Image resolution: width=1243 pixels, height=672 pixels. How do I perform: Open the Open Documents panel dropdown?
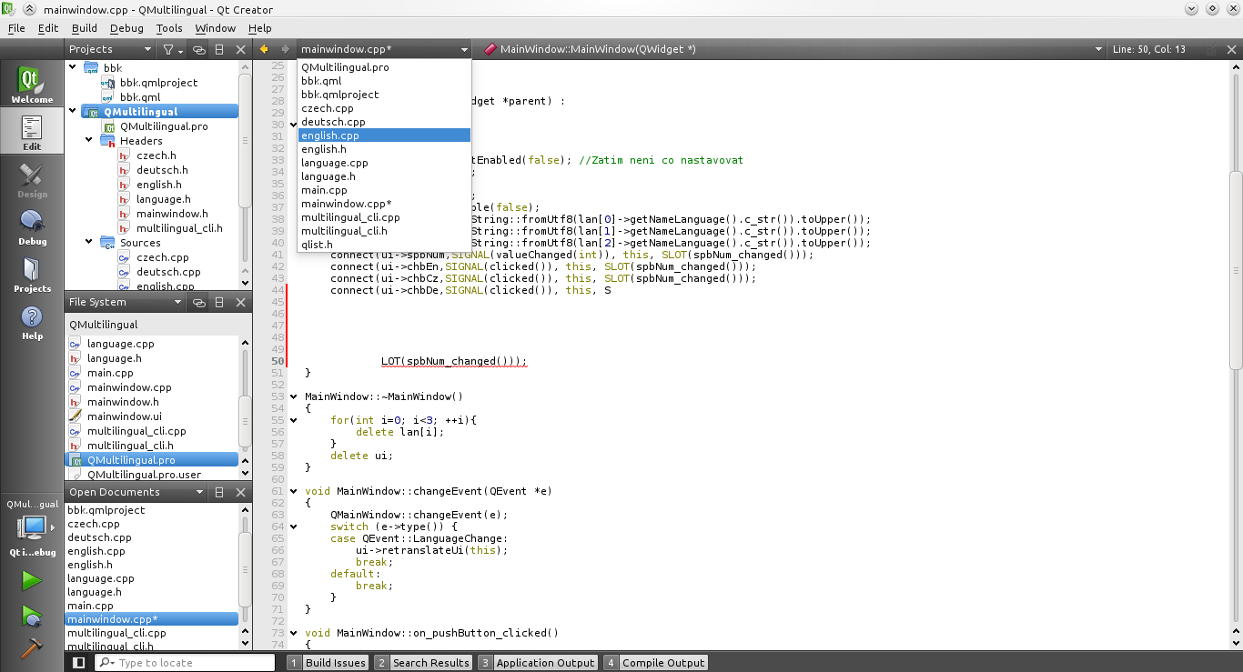tap(136, 492)
